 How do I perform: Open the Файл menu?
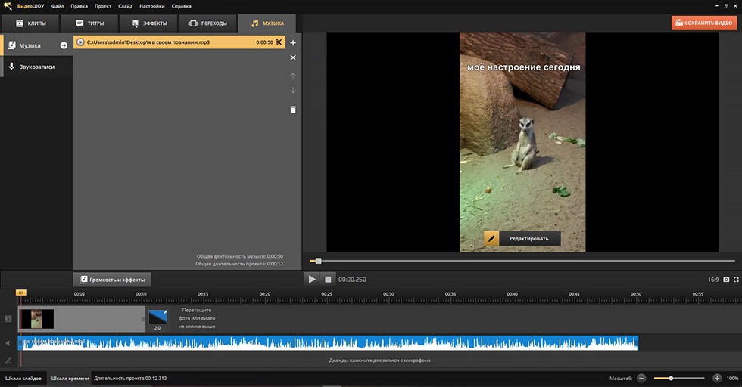[x=58, y=6]
